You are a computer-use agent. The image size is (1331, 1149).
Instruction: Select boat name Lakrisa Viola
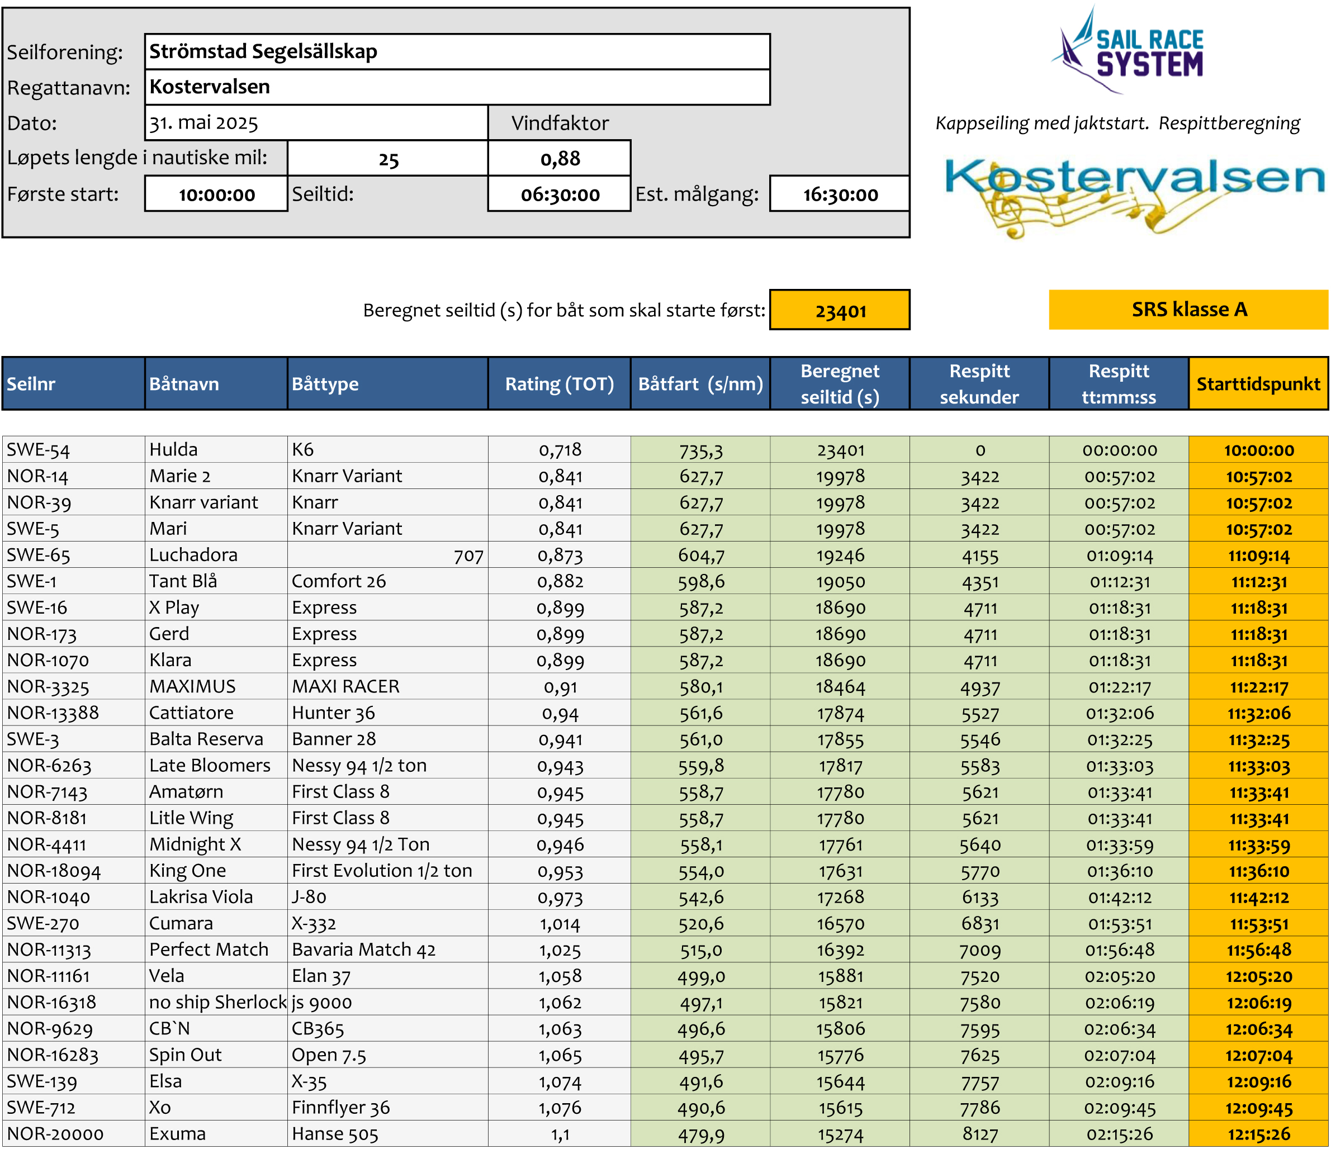coord(216,897)
